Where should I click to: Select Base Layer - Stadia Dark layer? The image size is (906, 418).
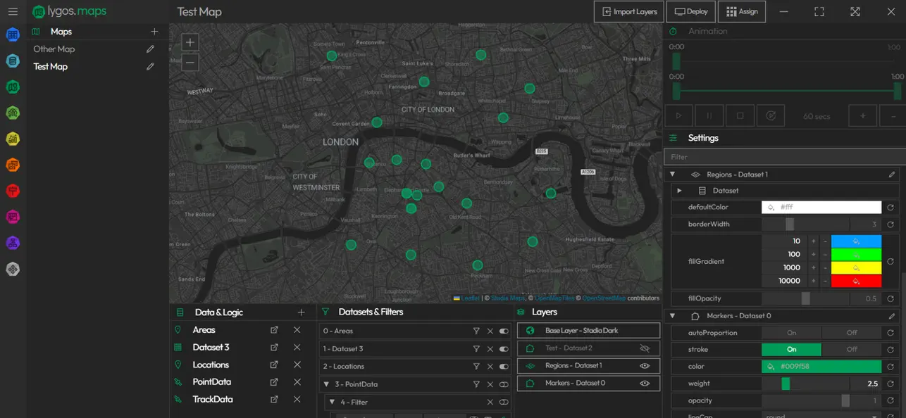588,331
